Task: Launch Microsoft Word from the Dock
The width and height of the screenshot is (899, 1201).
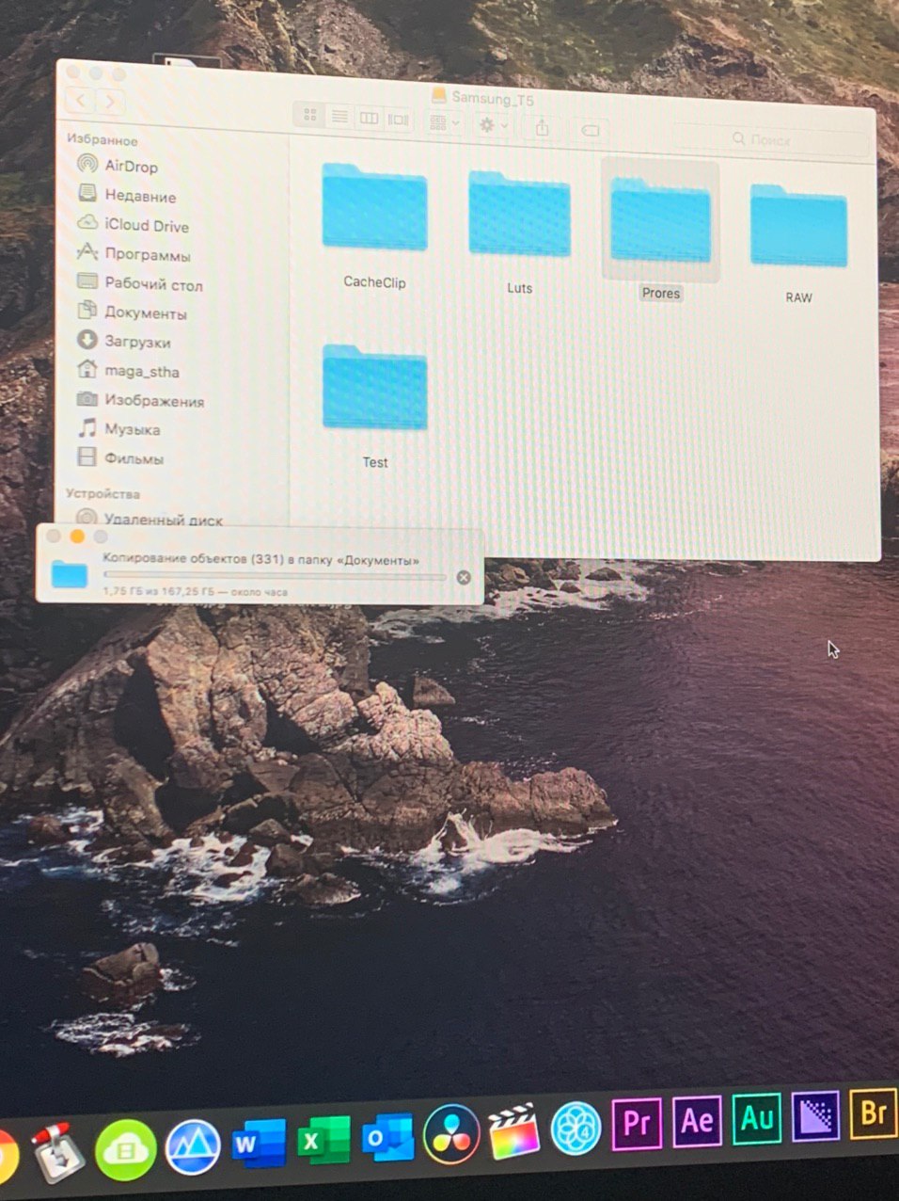Action: [257, 1143]
